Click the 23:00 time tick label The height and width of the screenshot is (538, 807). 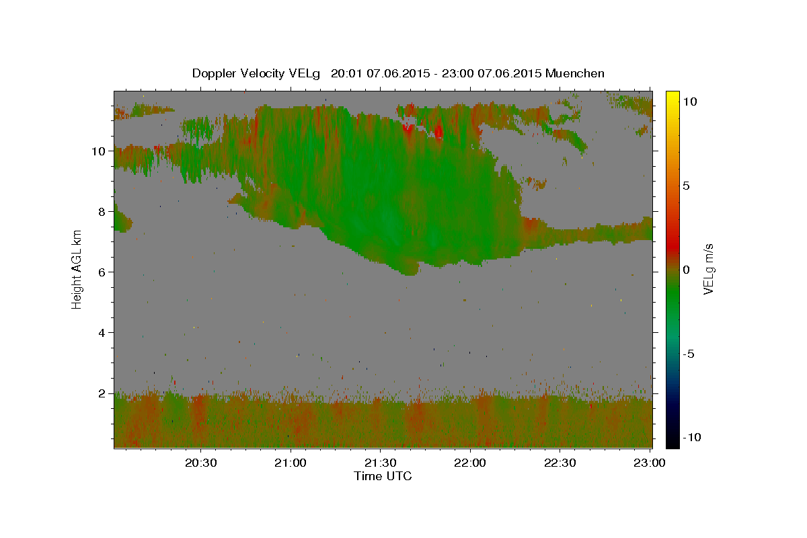pyautogui.click(x=650, y=463)
